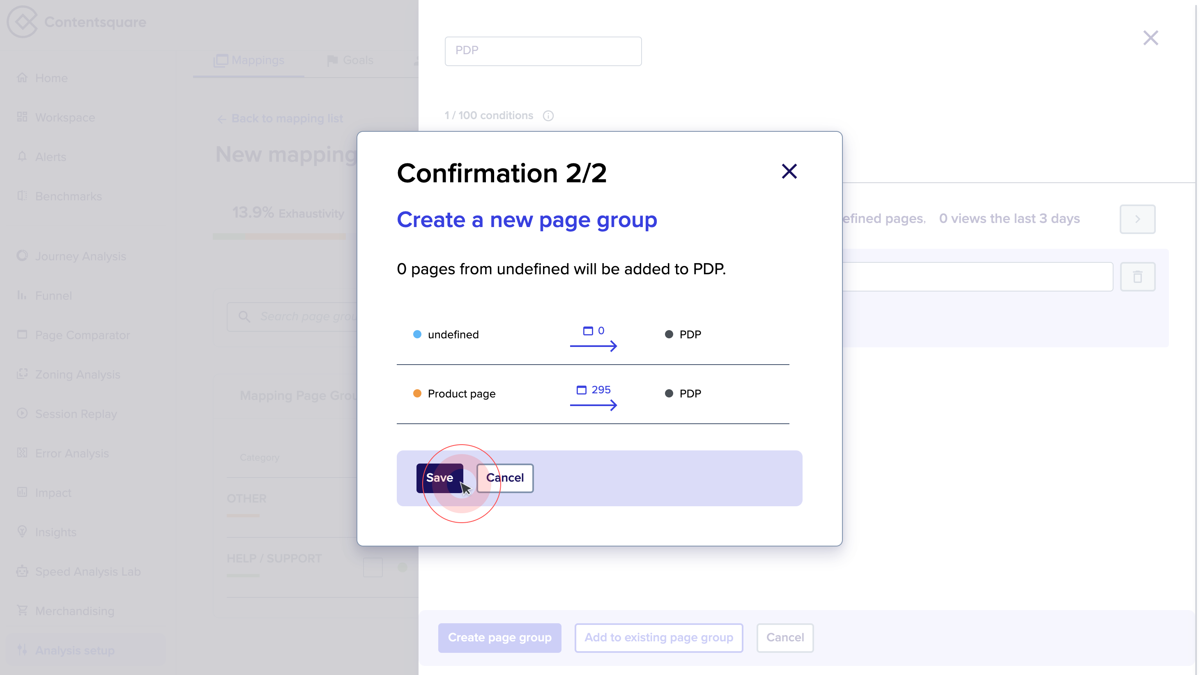Click the trash icon to delete the condition
Viewport: 1201px width, 675px height.
pos(1138,276)
